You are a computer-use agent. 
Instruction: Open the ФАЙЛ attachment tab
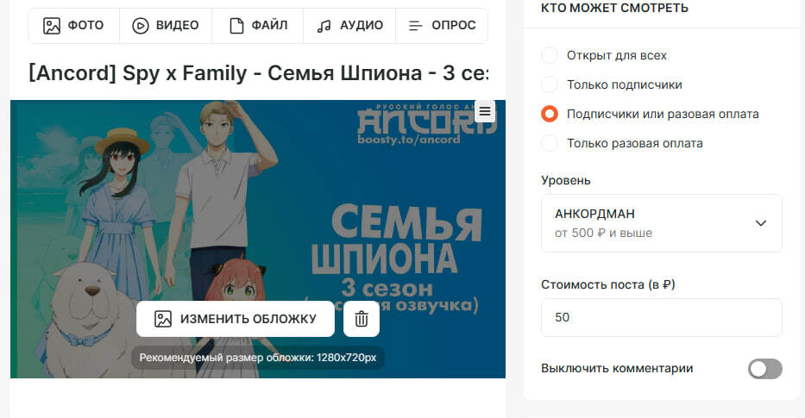[258, 26]
